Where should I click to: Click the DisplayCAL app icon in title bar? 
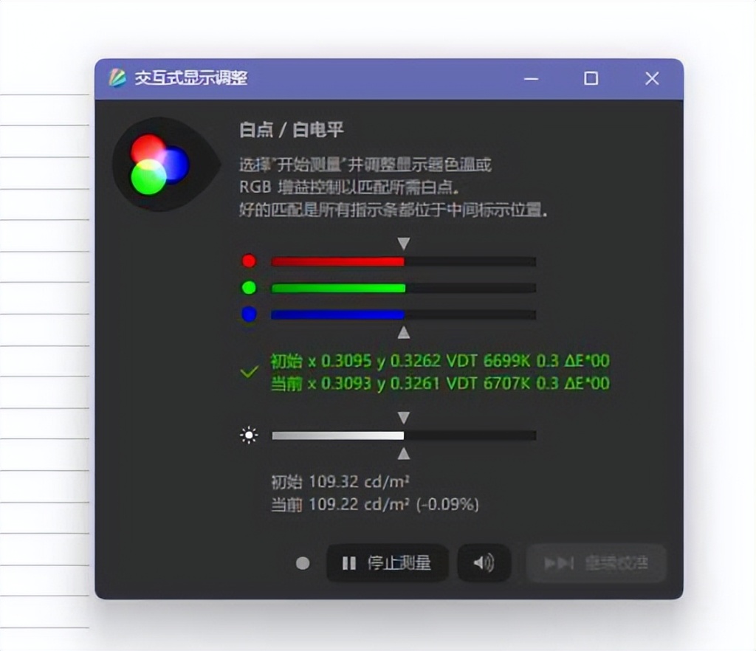[117, 78]
